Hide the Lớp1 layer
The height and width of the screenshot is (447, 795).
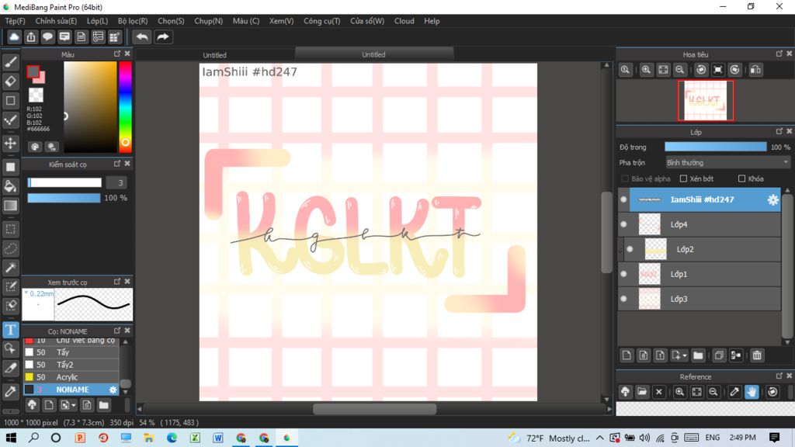click(x=623, y=274)
